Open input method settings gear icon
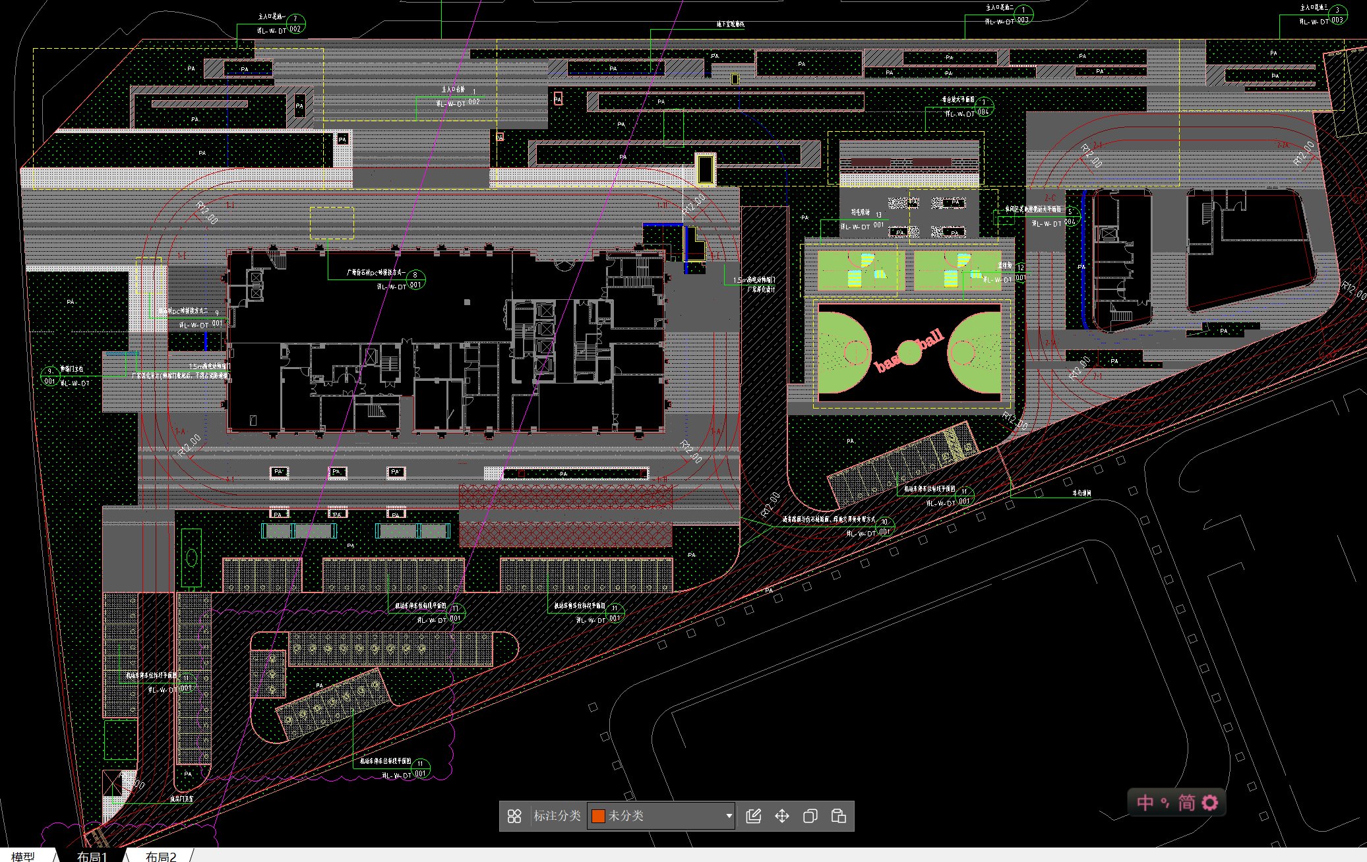Image resolution: width=1367 pixels, height=862 pixels. (1210, 802)
